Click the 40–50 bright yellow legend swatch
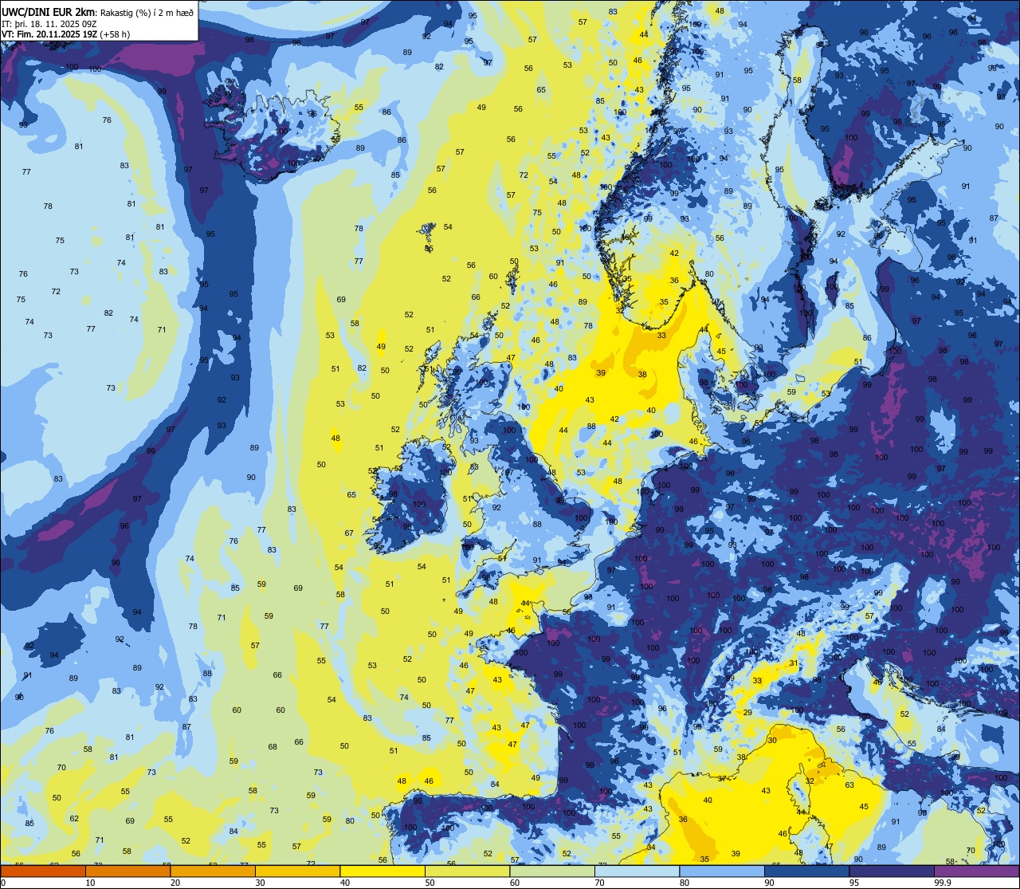 382,871
